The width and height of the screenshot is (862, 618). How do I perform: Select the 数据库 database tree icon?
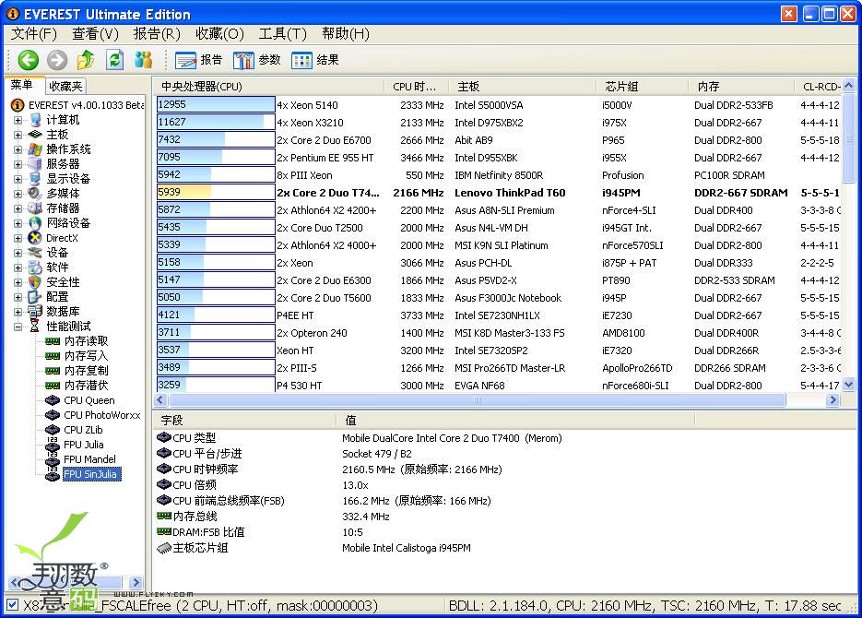tap(35, 311)
